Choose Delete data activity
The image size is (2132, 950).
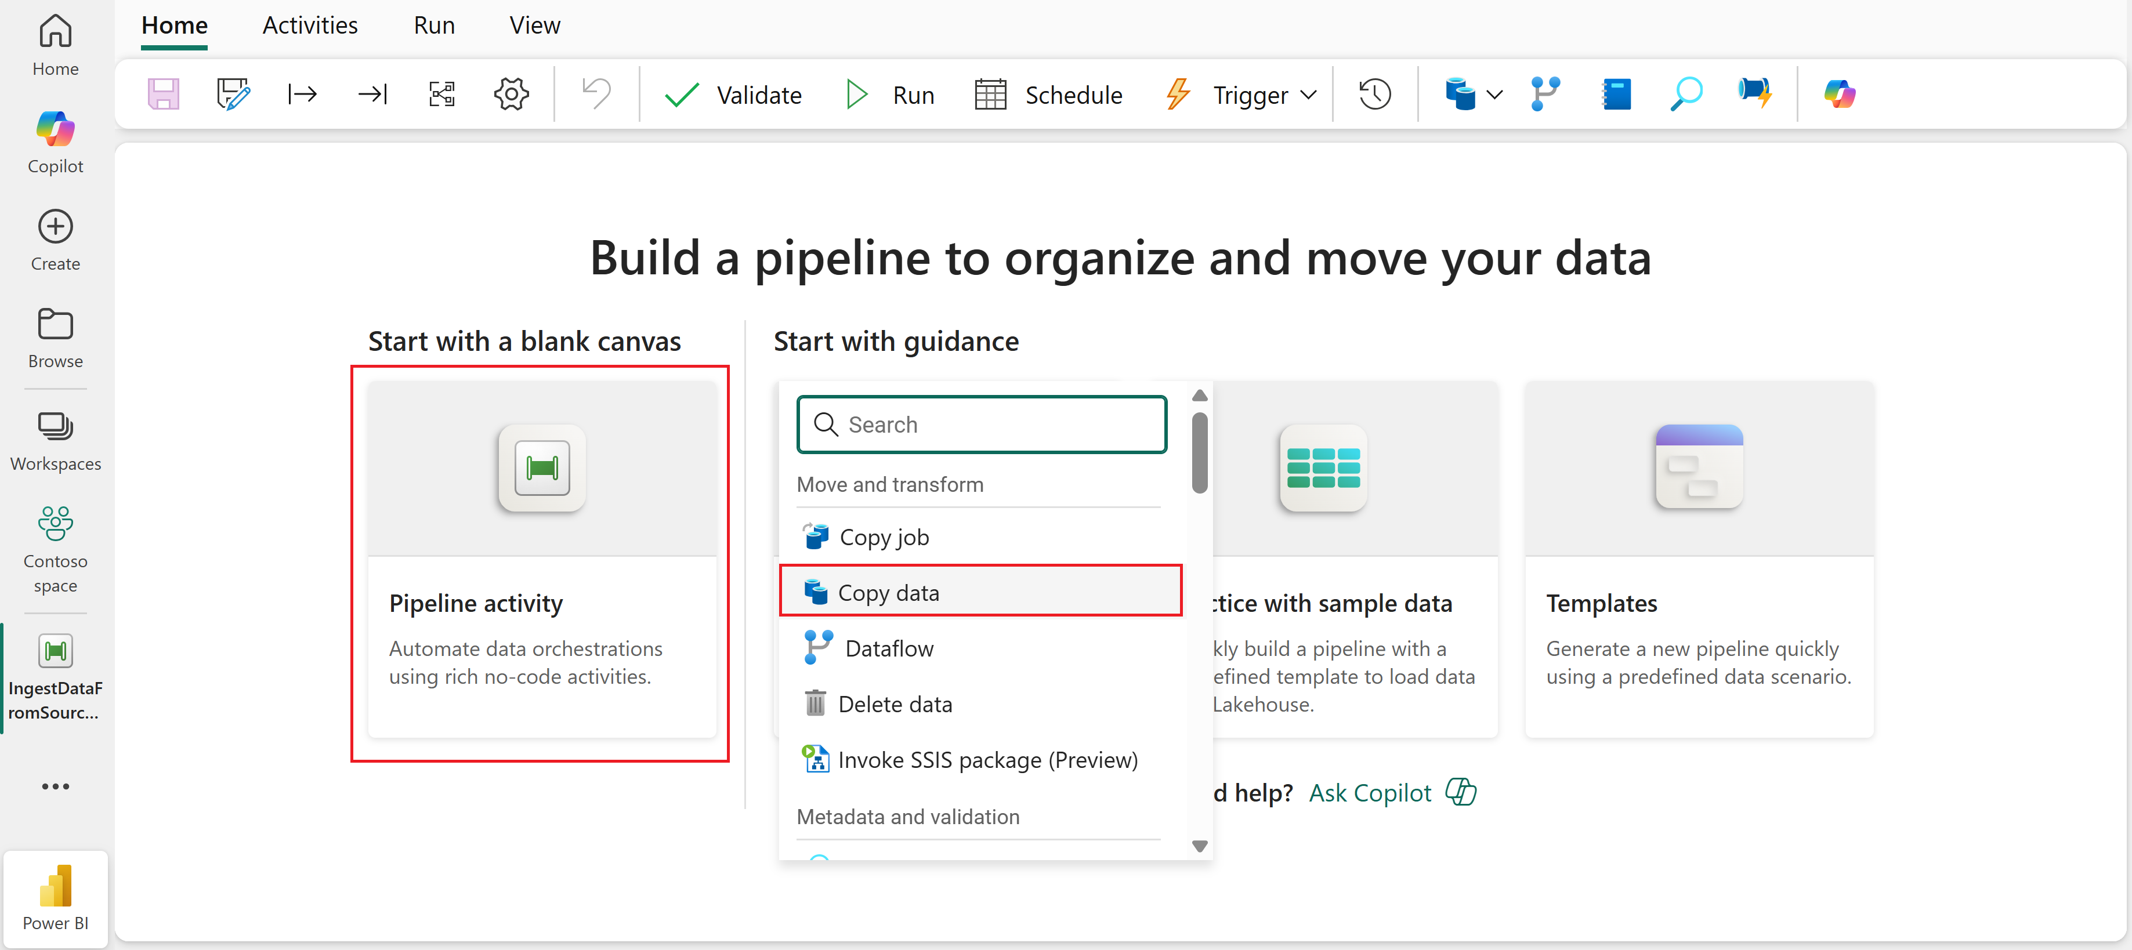point(895,704)
